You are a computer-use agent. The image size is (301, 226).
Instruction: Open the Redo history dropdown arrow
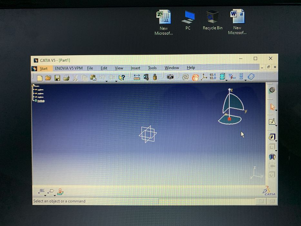click(x=116, y=81)
